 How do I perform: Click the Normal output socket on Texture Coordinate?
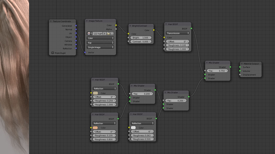point(76,29)
